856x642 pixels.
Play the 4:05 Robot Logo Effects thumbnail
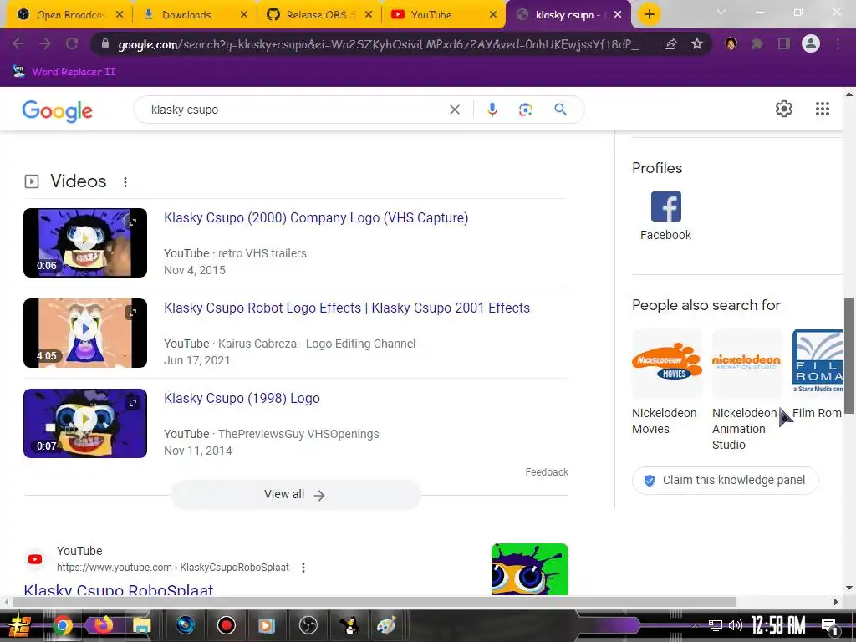[x=85, y=333]
